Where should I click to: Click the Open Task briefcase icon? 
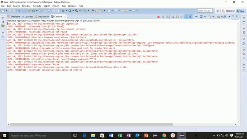(96, 11)
